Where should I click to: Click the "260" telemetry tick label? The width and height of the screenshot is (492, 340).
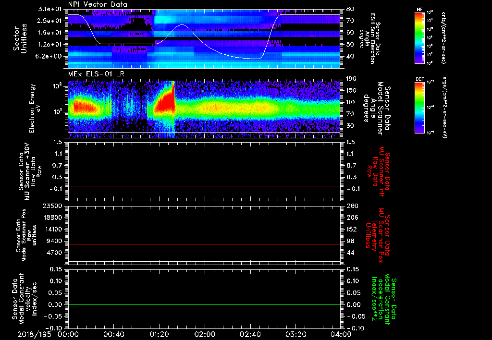pos(352,206)
